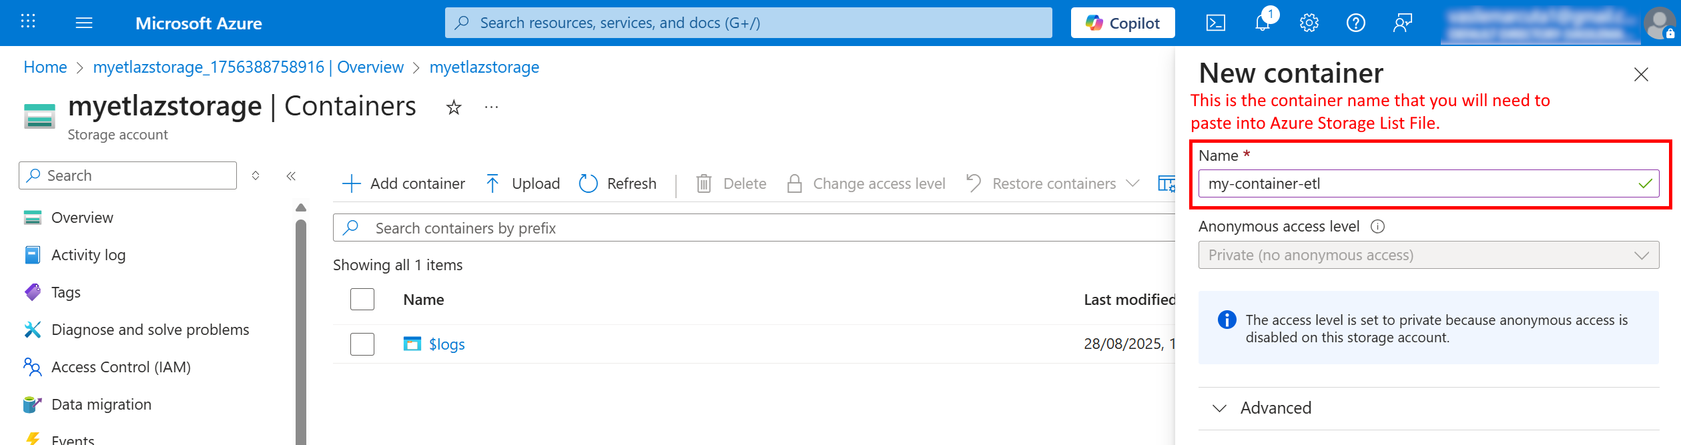Open the more options ellipsis
The width and height of the screenshot is (1681, 445).
(x=491, y=107)
